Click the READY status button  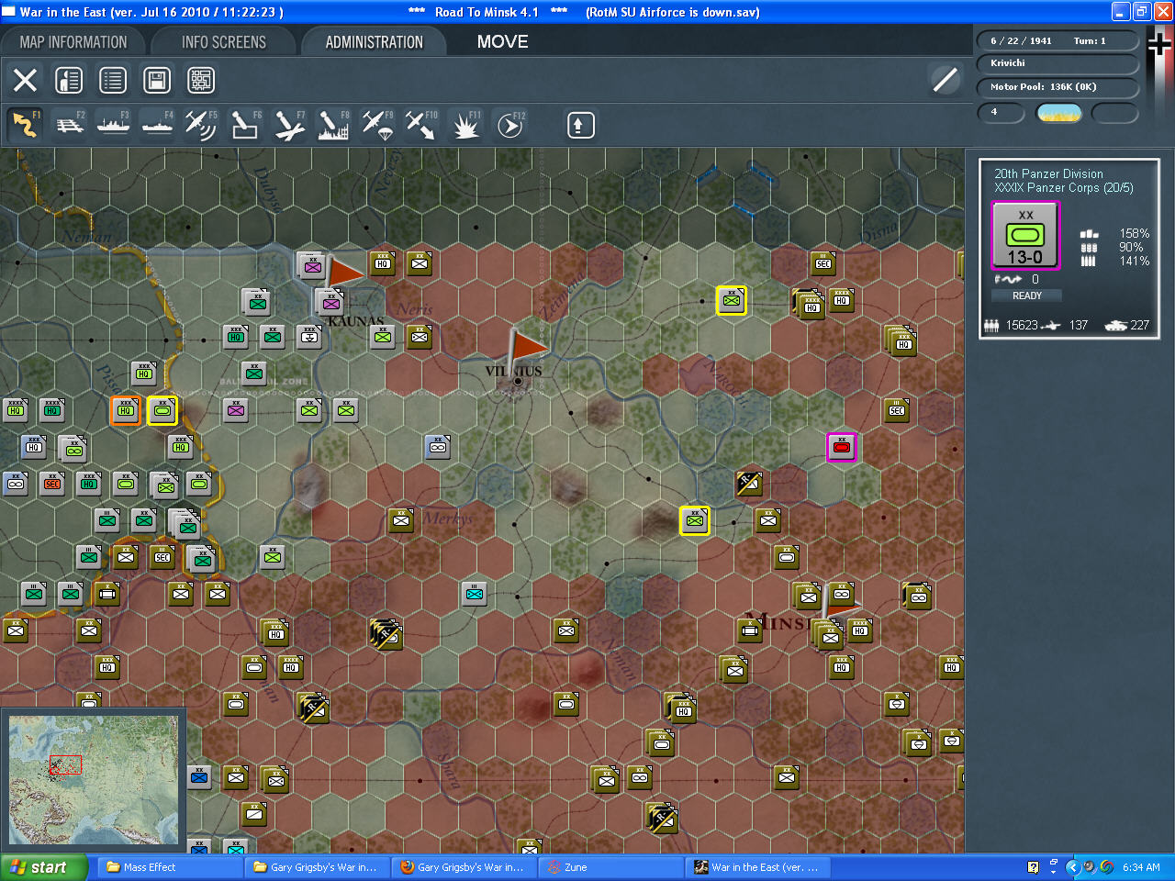[1026, 296]
